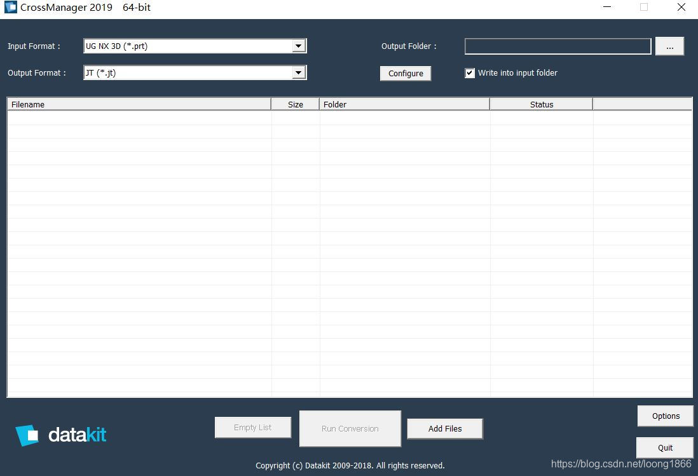Click the CrossManager app icon in title bar
This screenshot has width=698, height=476.
[x=10, y=7]
